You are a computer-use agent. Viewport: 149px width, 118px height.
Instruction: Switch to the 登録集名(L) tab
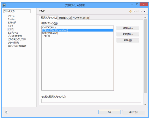point(65,18)
